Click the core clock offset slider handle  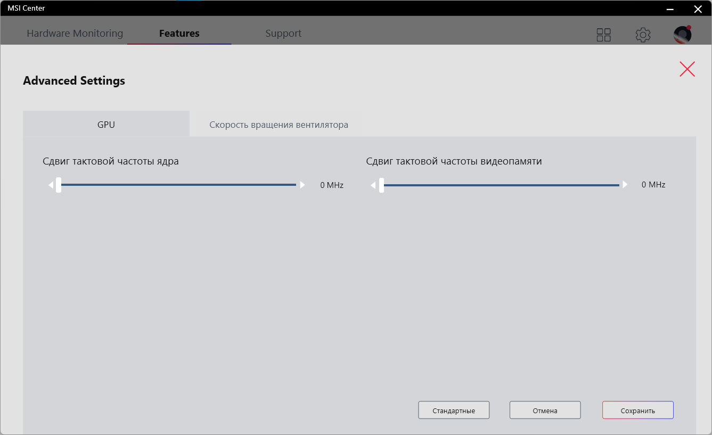tap(59, 185)
